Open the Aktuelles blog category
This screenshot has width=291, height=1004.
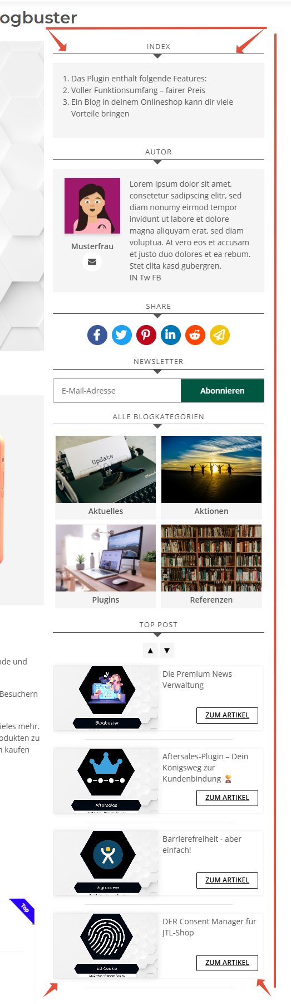pyautogui.click(x=106, y=478)
